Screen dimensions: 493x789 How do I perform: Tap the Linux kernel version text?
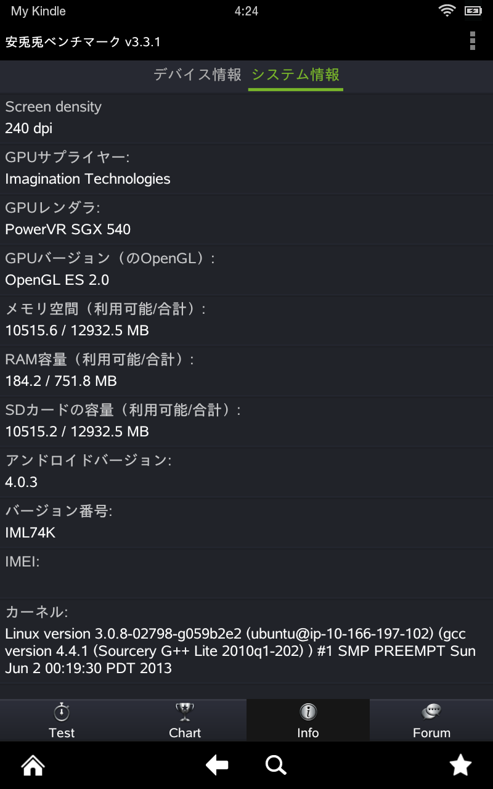point(240,651)
